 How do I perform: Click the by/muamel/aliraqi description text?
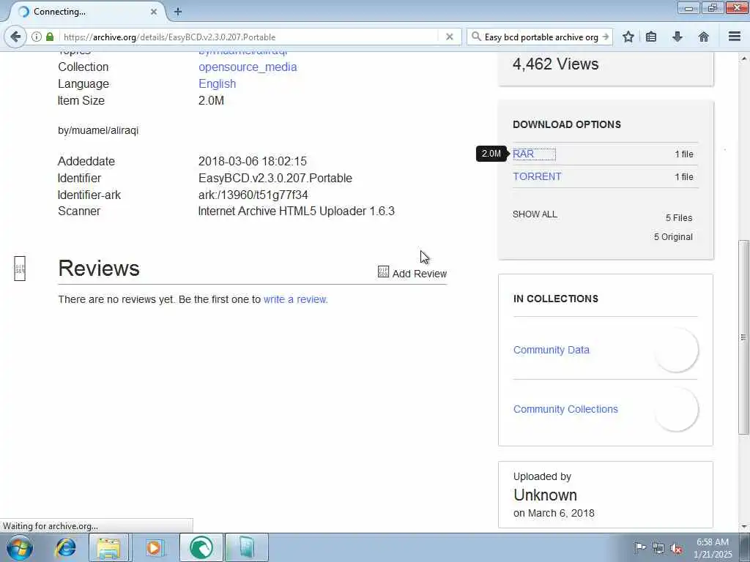pyautogui.click(x=98, y=130)
